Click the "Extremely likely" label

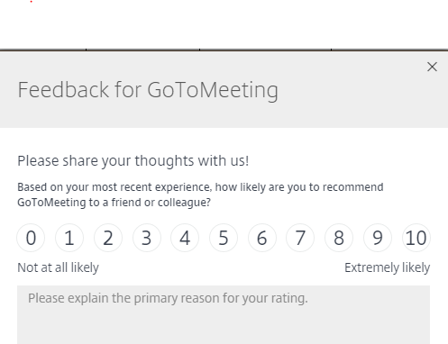tap(387, 267)
